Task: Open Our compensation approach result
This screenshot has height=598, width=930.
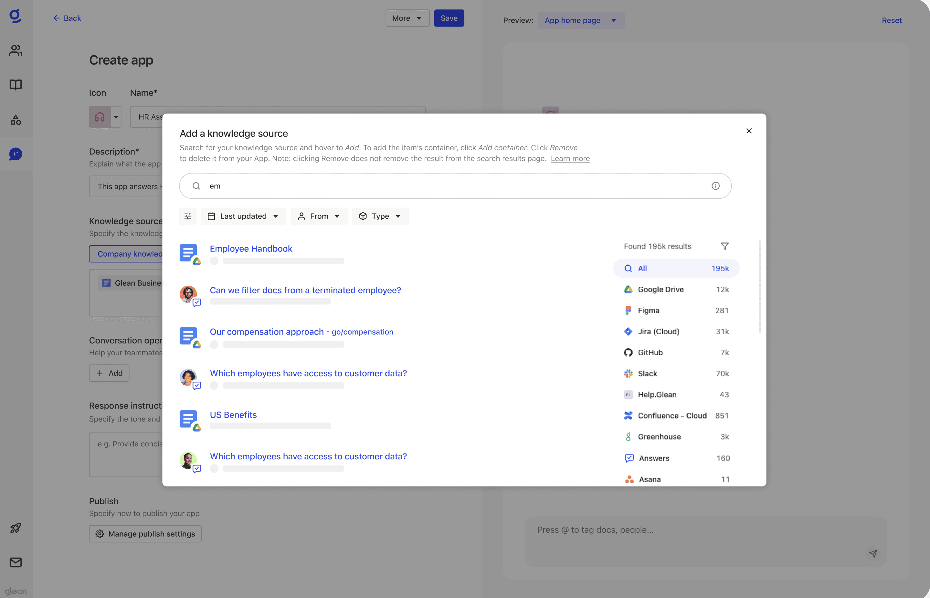Action: [267, 332]
